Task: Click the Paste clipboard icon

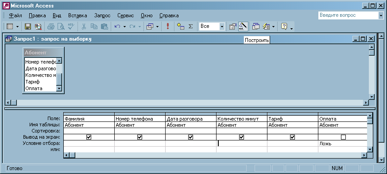Action: coord(104,26)
